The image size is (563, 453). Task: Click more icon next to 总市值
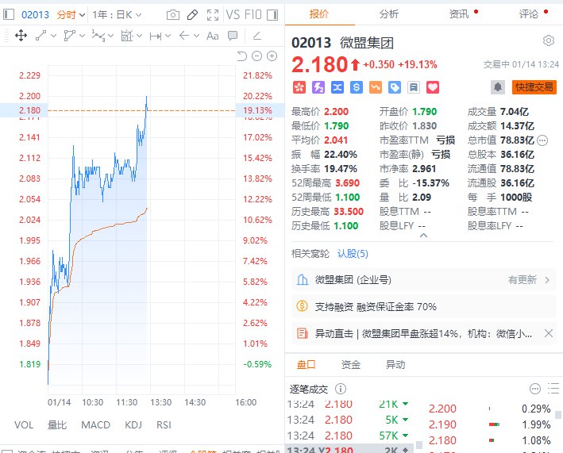[542, 140]
